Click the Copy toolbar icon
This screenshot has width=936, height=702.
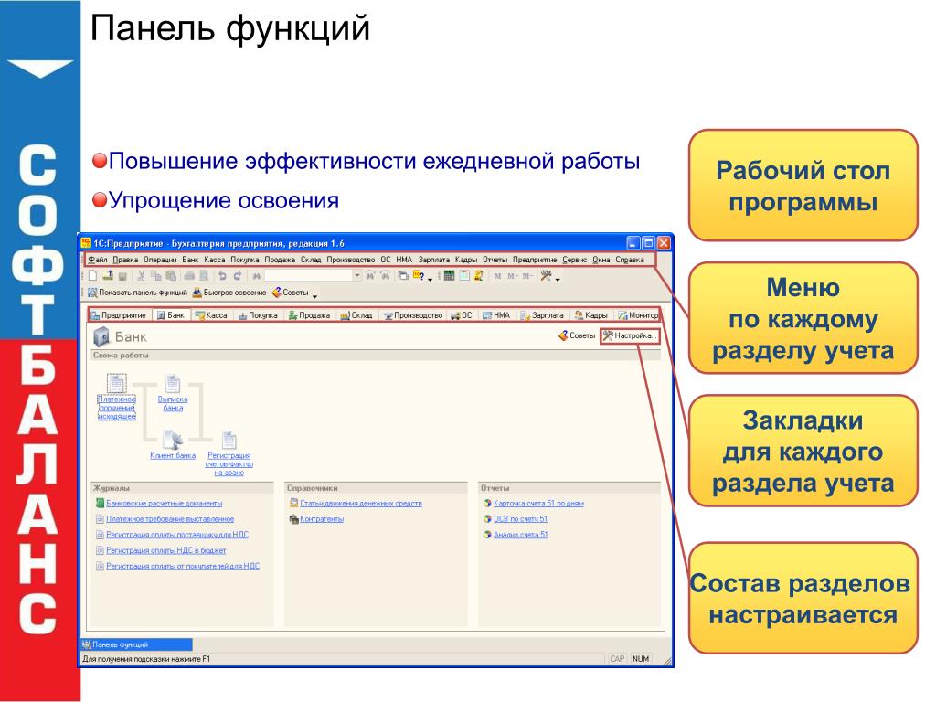tap(156, 276)
